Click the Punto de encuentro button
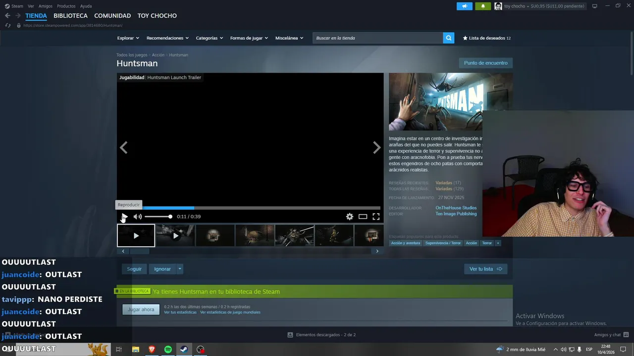Viewport: 634px width, 356px height. coord(486,63)
